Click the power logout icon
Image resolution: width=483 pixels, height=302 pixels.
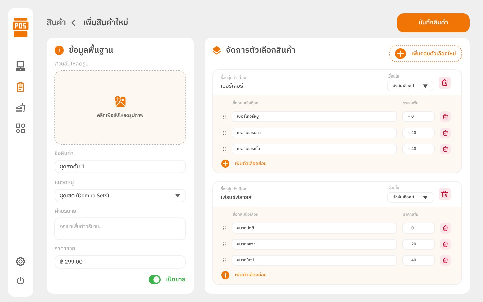coord(20,281)
